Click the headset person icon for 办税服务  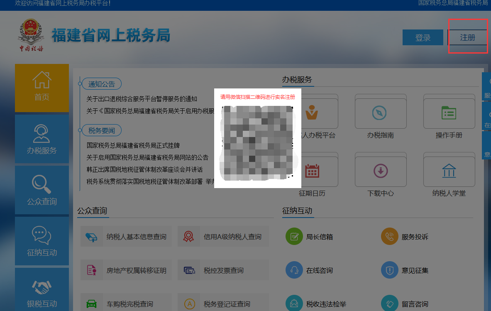[x=42, y=134]
